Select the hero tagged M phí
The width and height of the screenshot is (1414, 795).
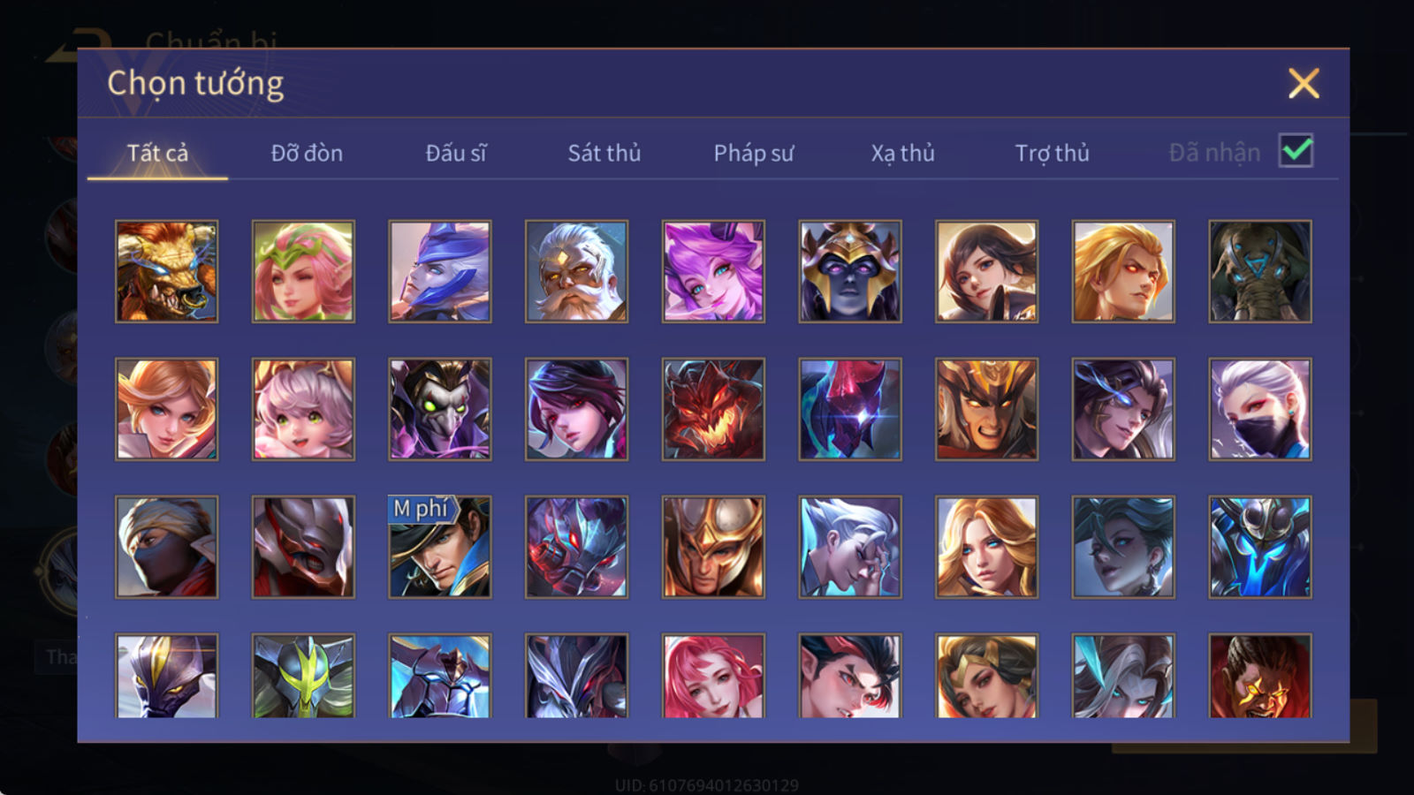tap(440, 547)
